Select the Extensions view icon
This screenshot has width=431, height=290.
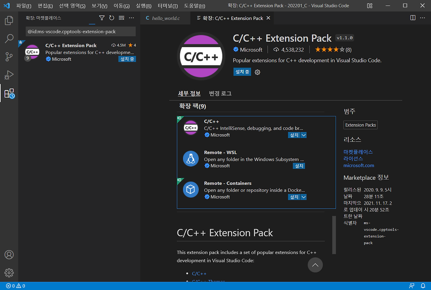(x=9, y=93)
